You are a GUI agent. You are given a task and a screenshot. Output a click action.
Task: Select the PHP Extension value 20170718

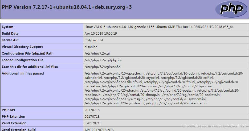92,117
